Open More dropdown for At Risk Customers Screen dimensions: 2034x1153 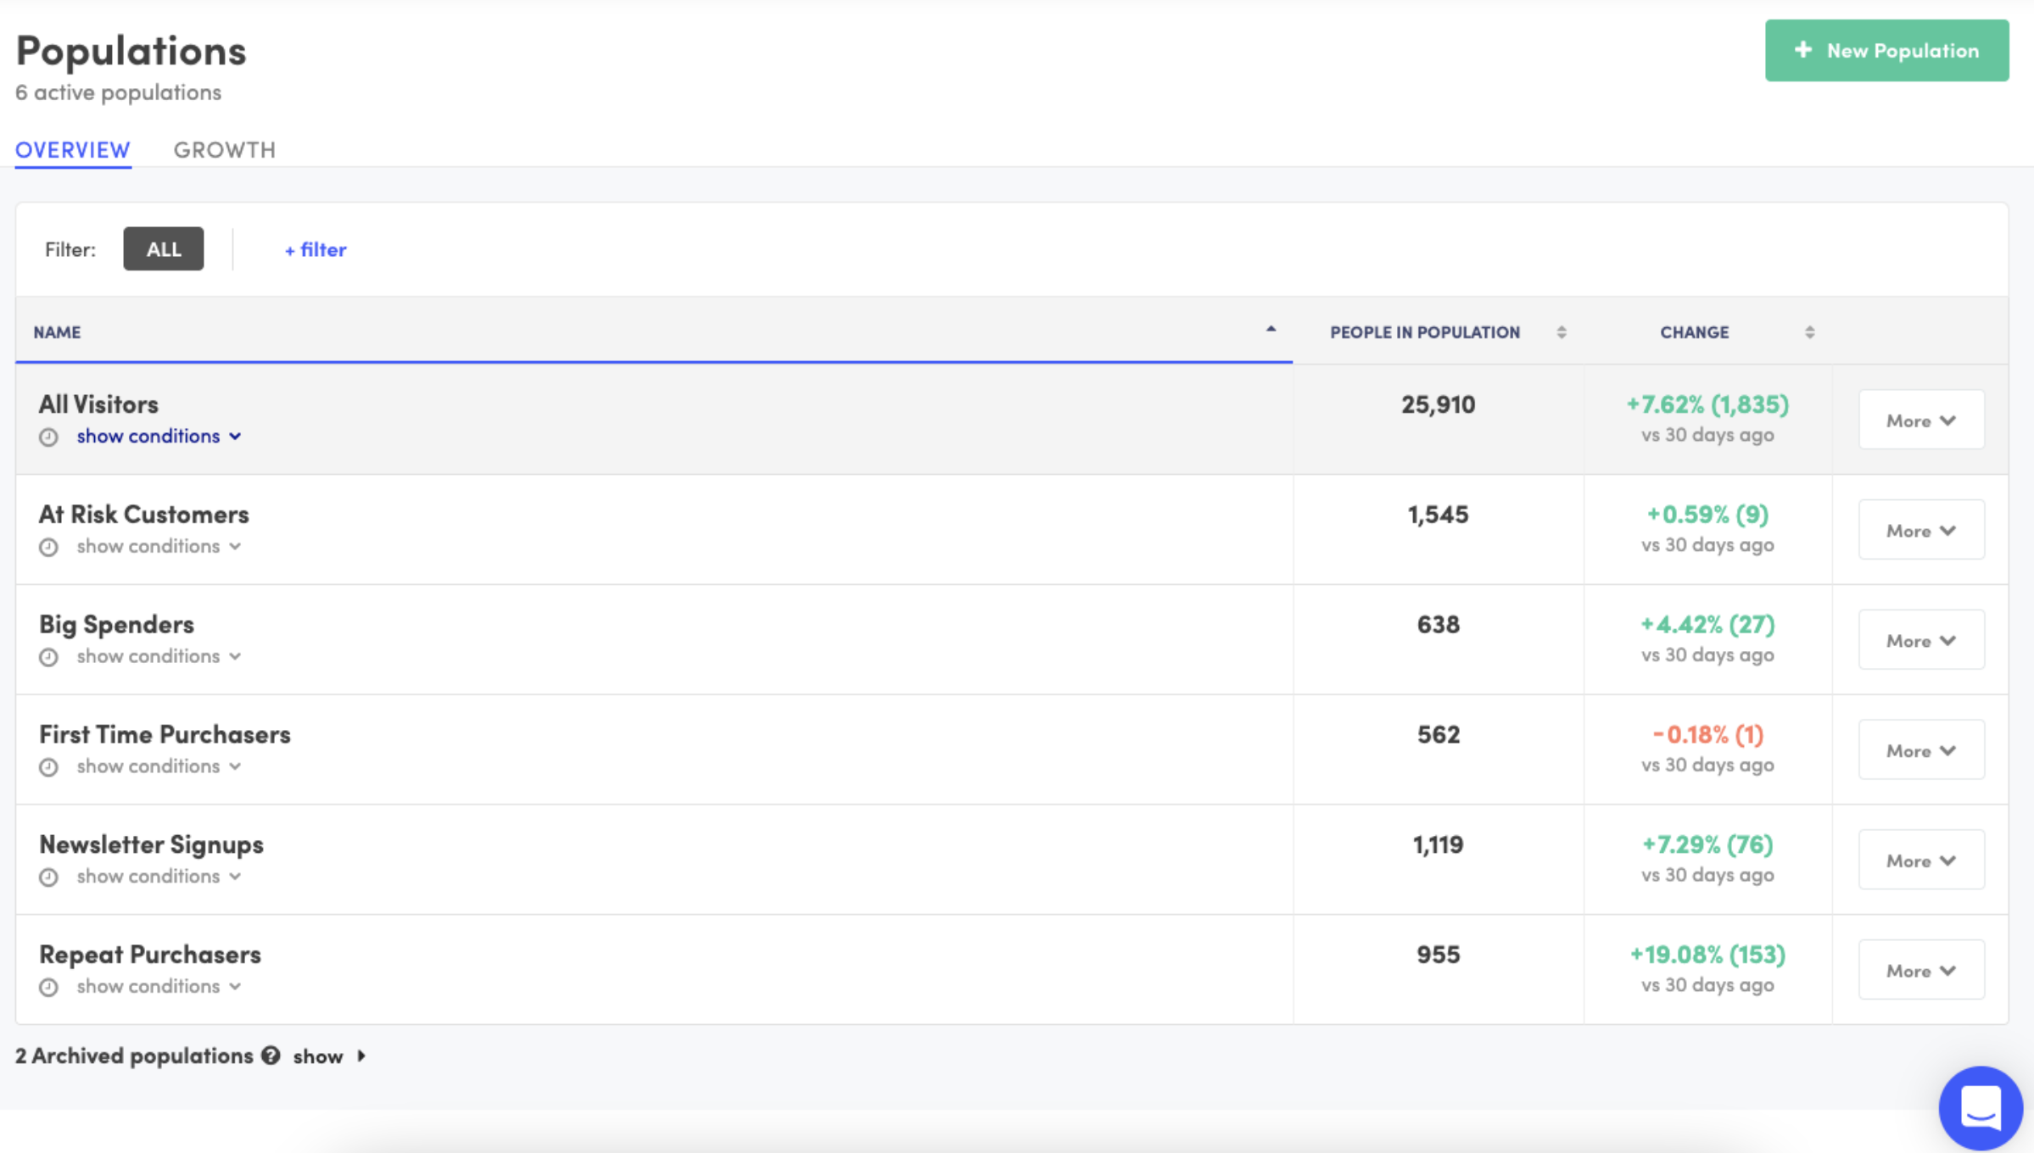point(1921,530)
